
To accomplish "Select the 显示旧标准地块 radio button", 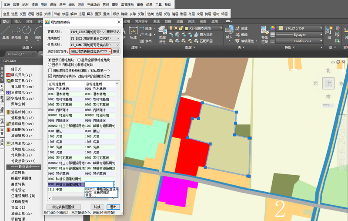I will click(x=50, y=60).
